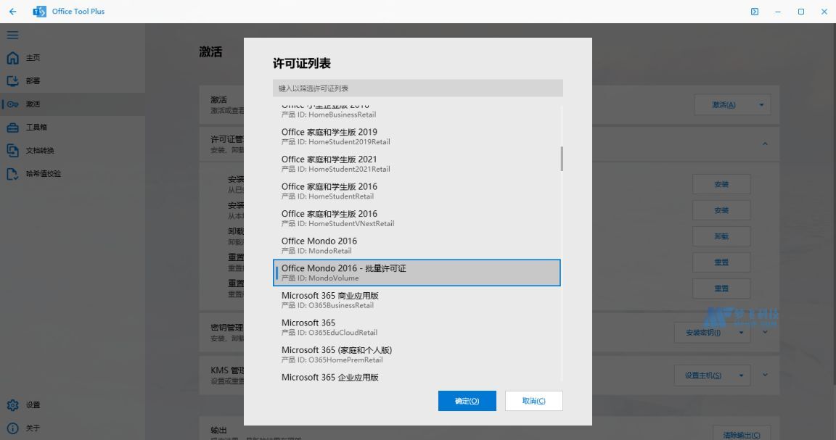The height and width of the screenshot is (440, 836).
Task: Click the license list filter input field
Action: pos(417,88)
